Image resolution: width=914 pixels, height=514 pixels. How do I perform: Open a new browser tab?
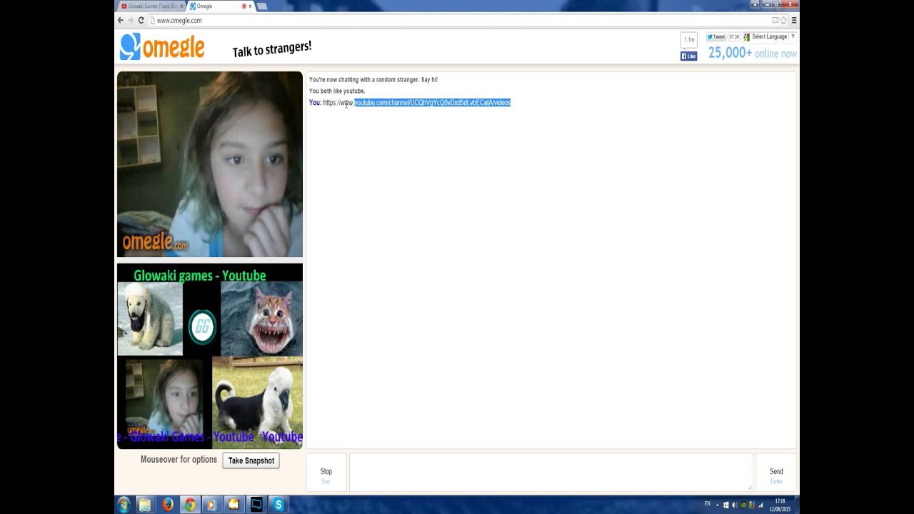pyautogui.click(x=262, y=6)
